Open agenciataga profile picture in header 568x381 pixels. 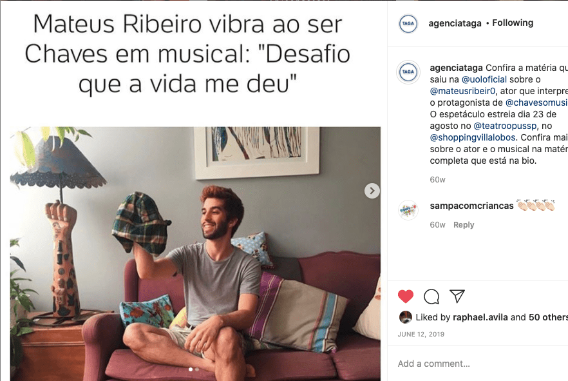coord(408,24)
